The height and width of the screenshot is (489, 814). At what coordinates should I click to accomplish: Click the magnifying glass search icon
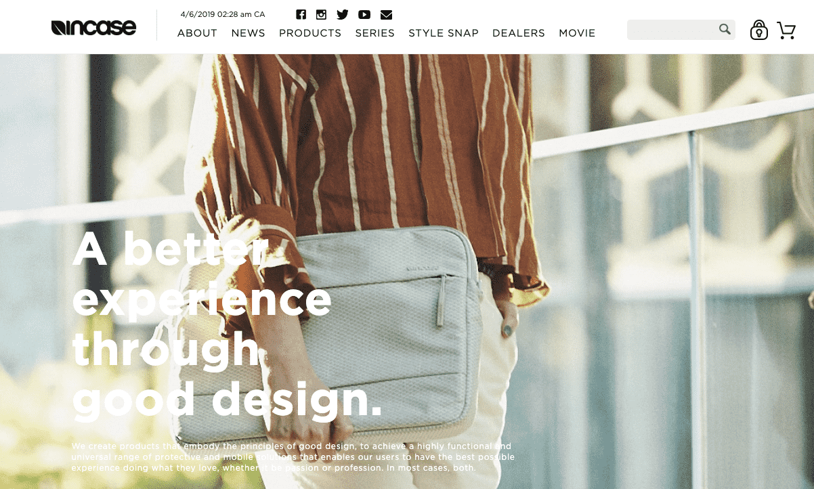(725, 29)
